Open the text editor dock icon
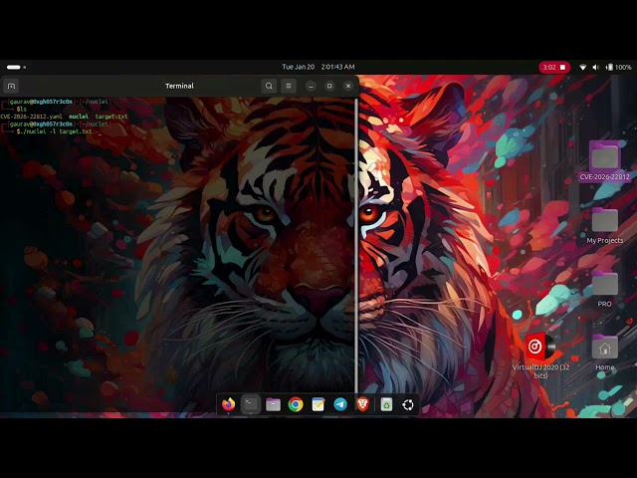637x478 pixels. click(318, 404)
